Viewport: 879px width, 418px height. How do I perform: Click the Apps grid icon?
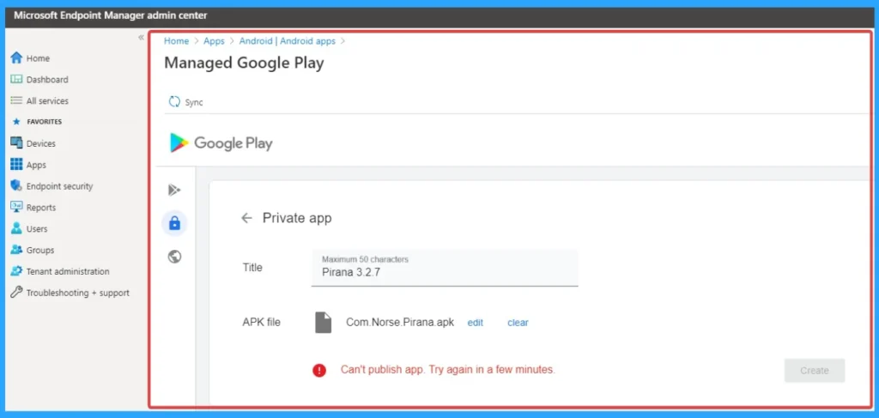coord(16,165)
